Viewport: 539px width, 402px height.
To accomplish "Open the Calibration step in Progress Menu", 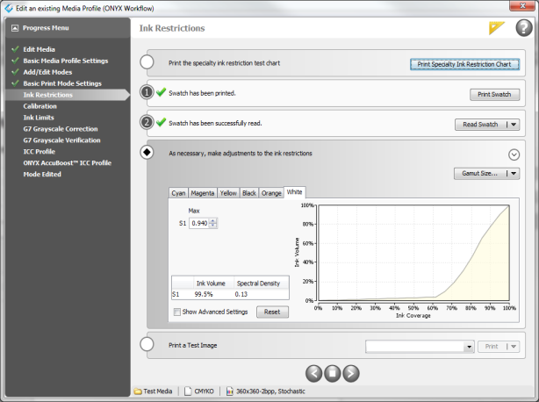I will pyautogui.click(x=40, y=105).
